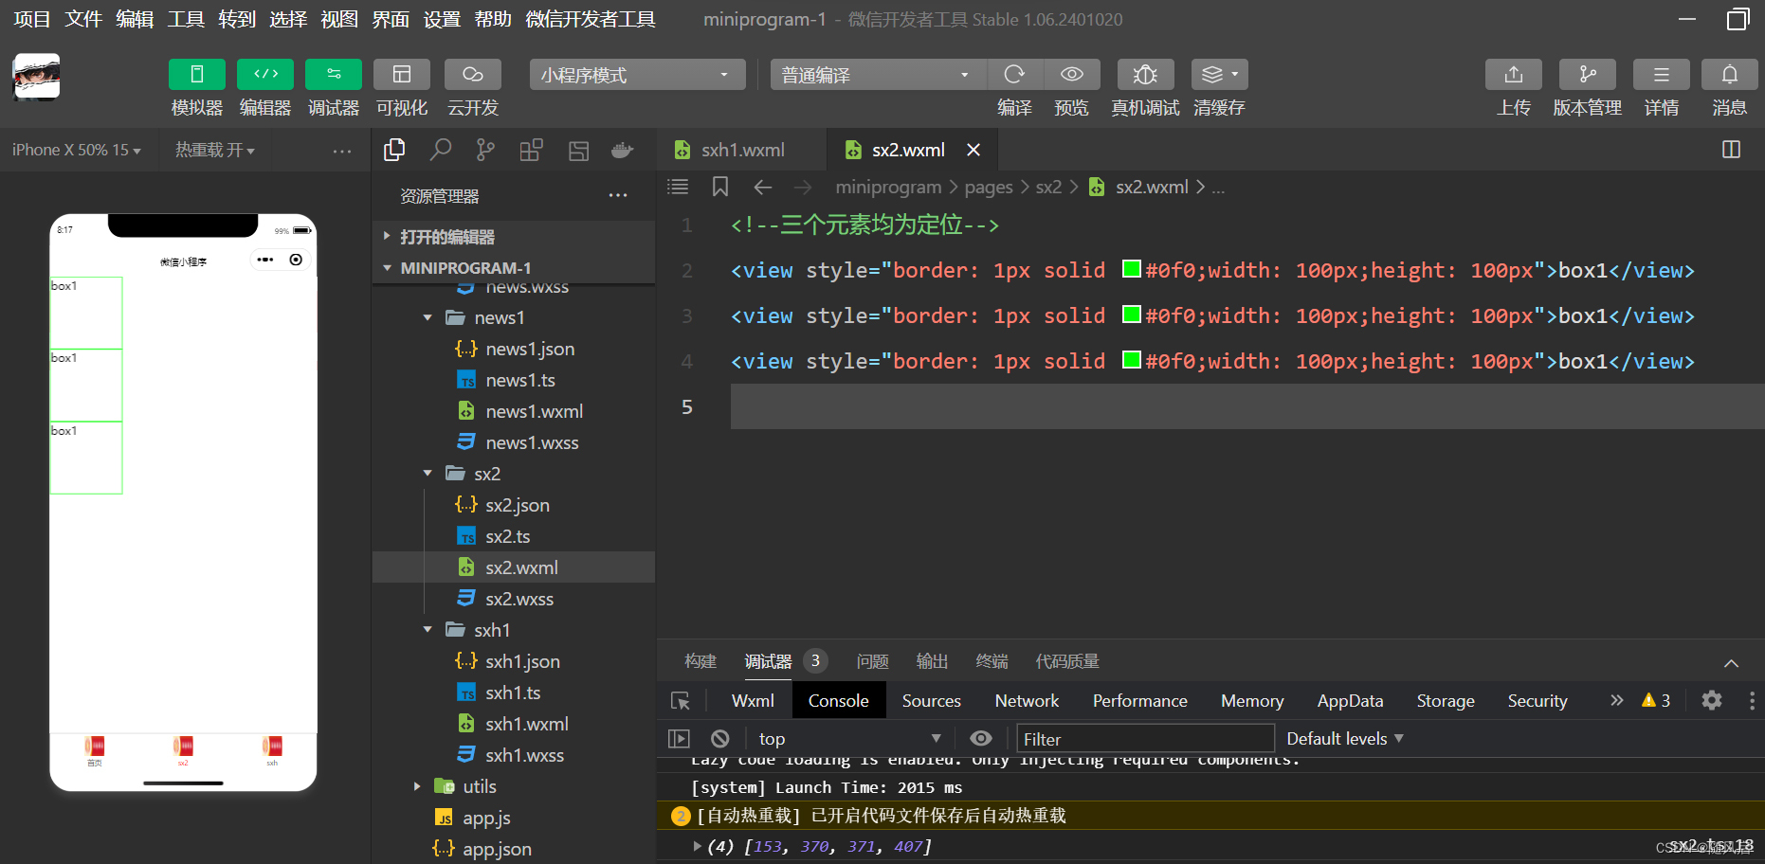Activate the element inspector arrow icon
This screenshot has width=1765, height=864.
point(681,701)
